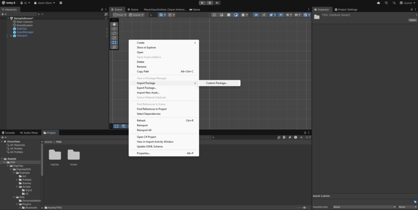Switch to the Console tab

tap(8, 133)
